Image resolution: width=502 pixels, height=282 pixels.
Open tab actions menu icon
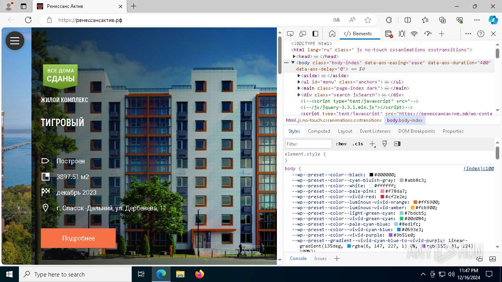coord(24,6)
